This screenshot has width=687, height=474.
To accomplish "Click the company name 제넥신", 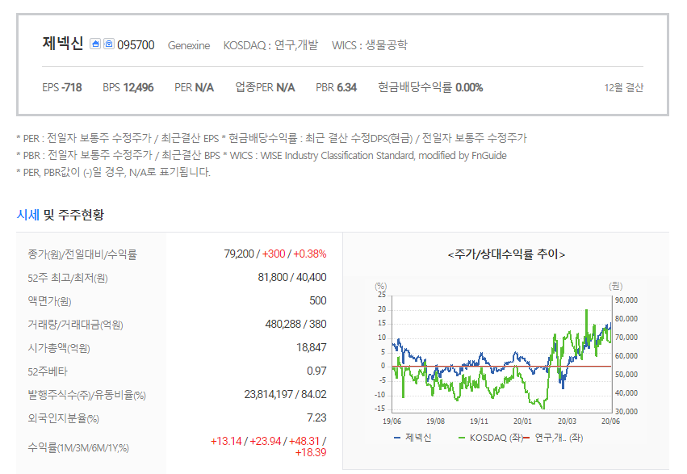I will [x=63, y=44].
